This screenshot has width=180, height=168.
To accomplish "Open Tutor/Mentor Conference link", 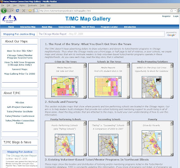I will pyautogui.click(x=20, y=116).
